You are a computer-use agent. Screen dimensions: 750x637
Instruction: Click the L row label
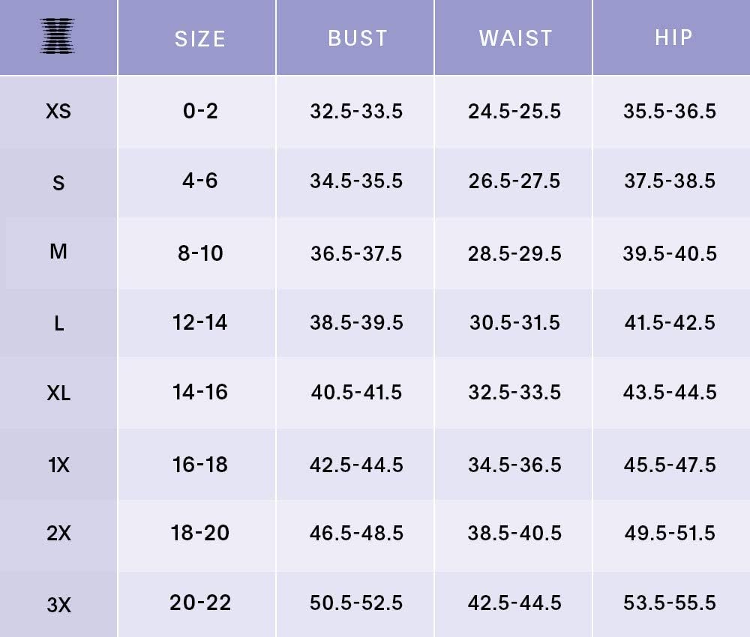[58, 323]
